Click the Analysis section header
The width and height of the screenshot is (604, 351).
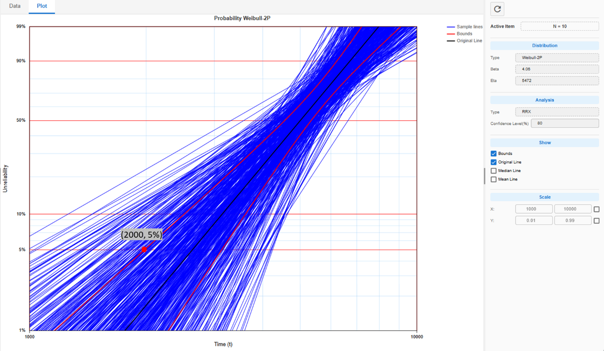coord(545,100)
